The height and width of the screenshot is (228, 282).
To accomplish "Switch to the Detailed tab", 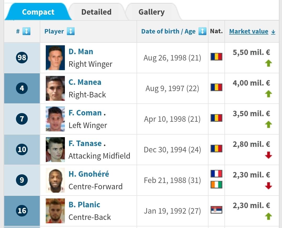I will tap(96, 12).
